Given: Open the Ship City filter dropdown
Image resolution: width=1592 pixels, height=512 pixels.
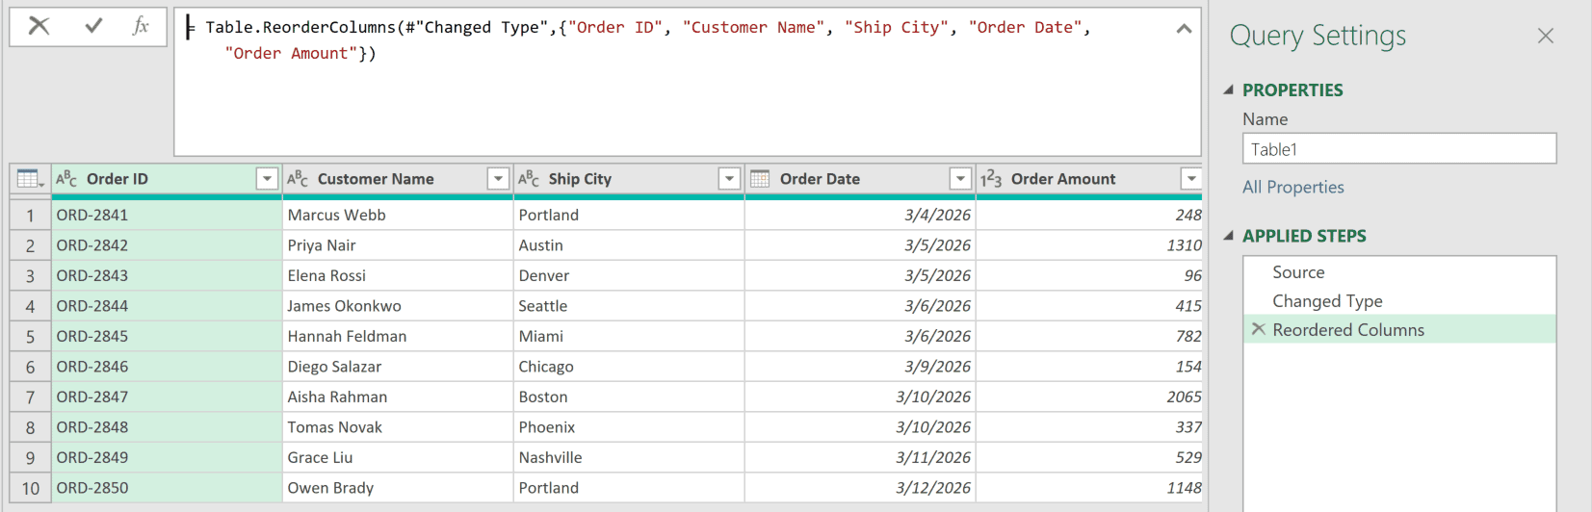Looking at the screenshot, I should pos(729,179).
